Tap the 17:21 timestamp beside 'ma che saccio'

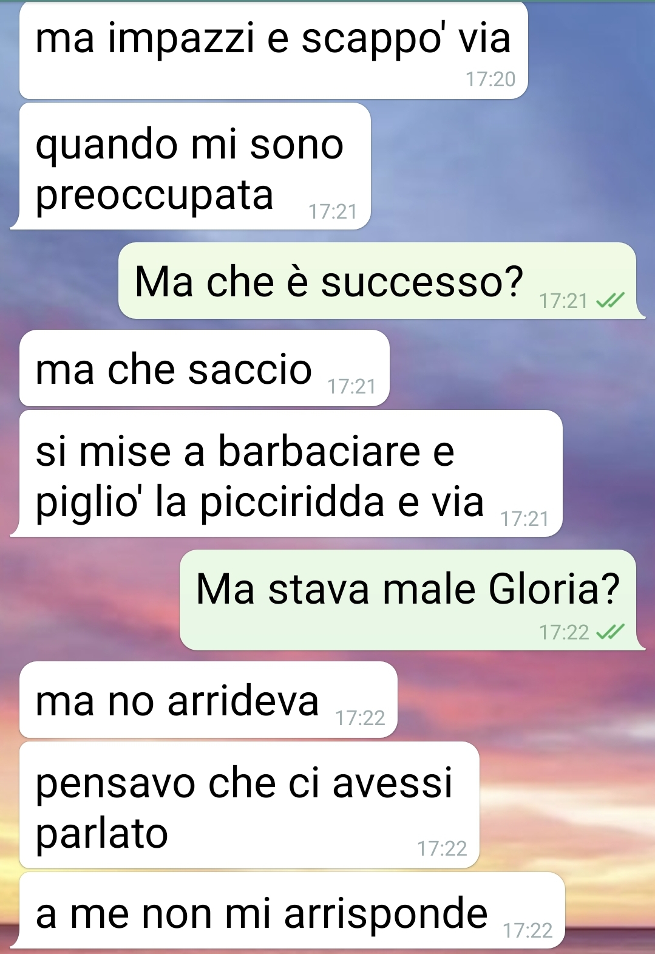351,386
